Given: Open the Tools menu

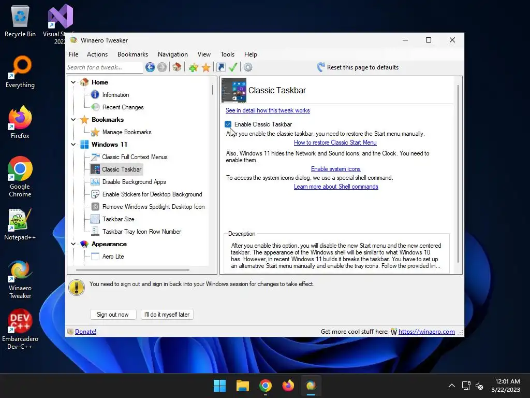Looking at the screenshot, I should point(228,54).
